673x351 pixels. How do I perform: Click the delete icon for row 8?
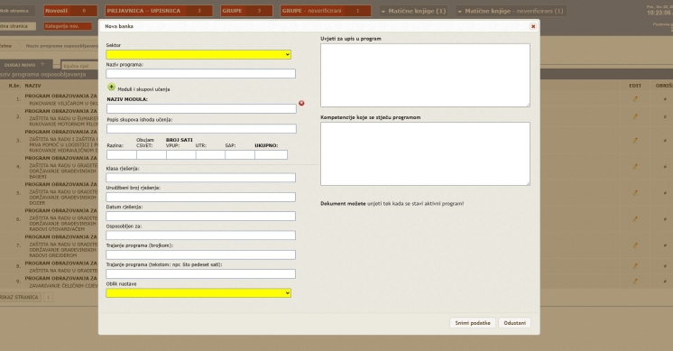click(665, 266)
